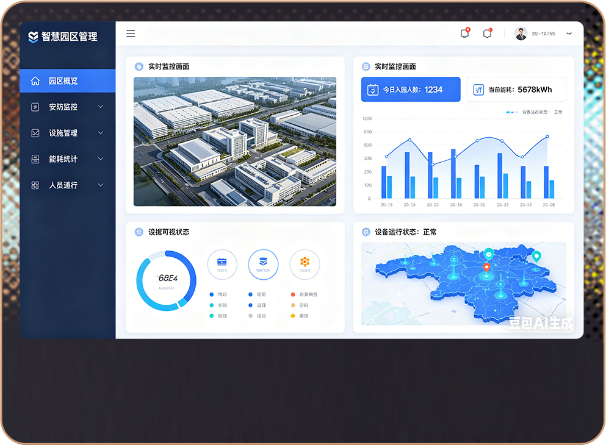Click the icon beside right 实时监控画面 title
606x445 pixels.
point(366,67)
